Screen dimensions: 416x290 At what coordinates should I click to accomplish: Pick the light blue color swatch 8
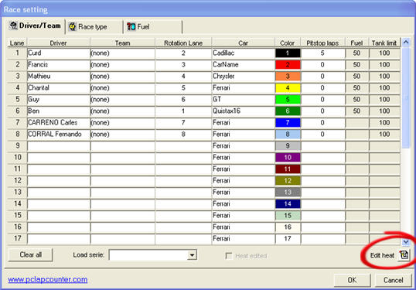[288, 135]
